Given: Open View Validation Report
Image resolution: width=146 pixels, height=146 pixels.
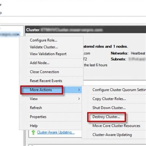Looking at the screenshot, I should 48,54.
